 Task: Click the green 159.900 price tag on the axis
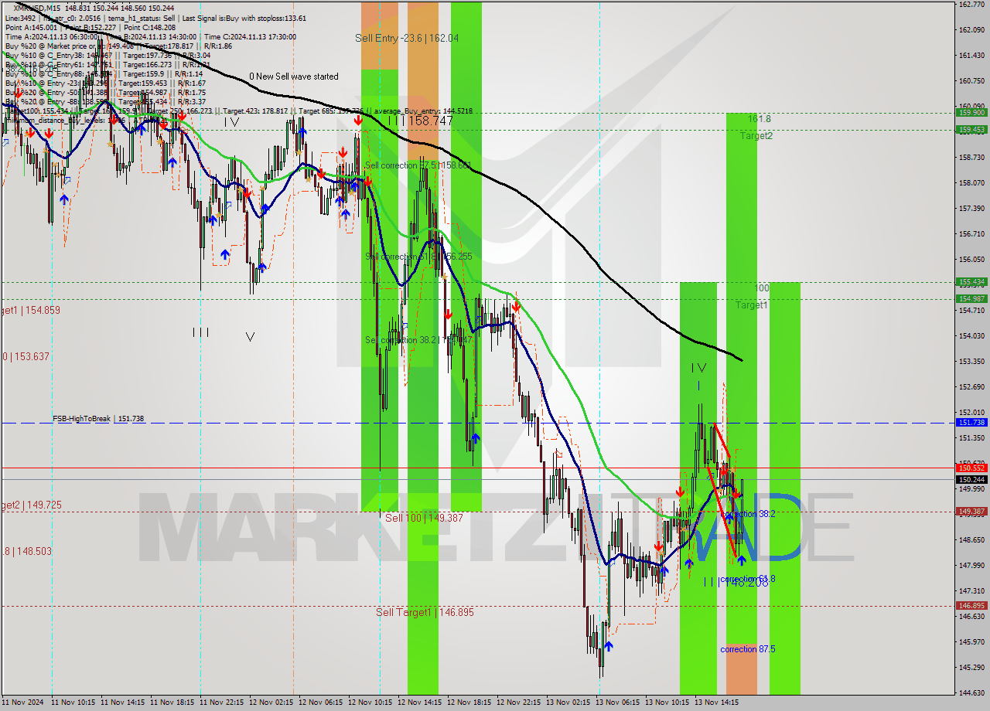pos(971,113)
